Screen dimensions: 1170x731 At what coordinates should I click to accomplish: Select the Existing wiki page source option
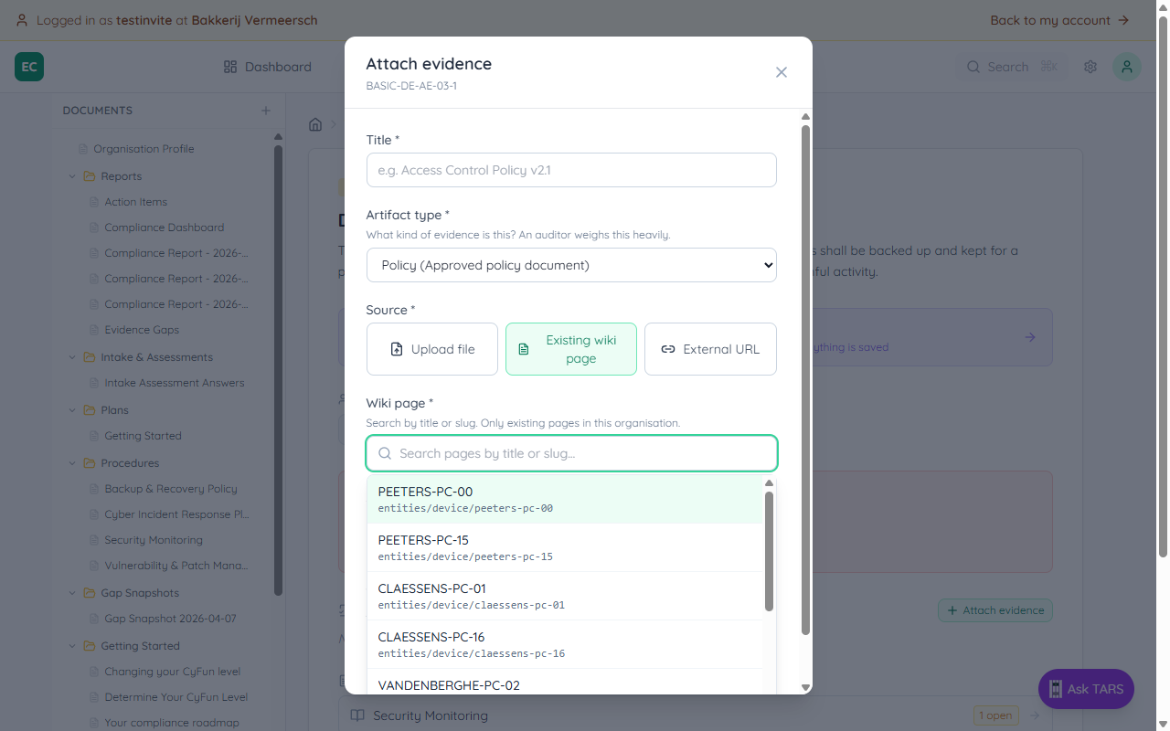(570, 349)
